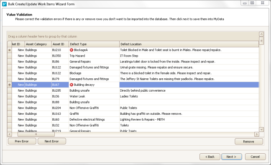Sort by the Defect Type column header
The image size is (271, 165).
(x=94, y=44)
